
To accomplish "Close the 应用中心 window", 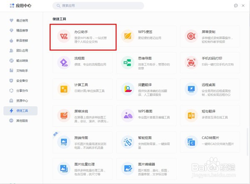I will pos(243,5).
